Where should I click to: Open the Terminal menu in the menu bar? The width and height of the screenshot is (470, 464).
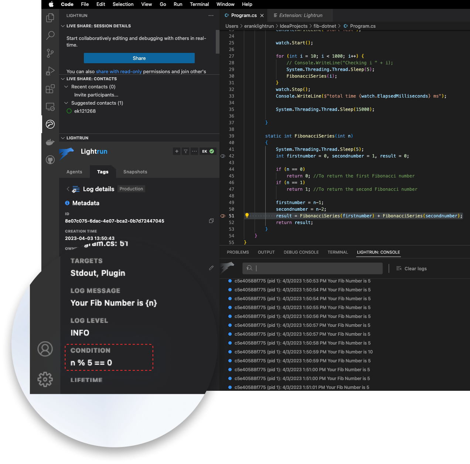[x=200, y=4]
